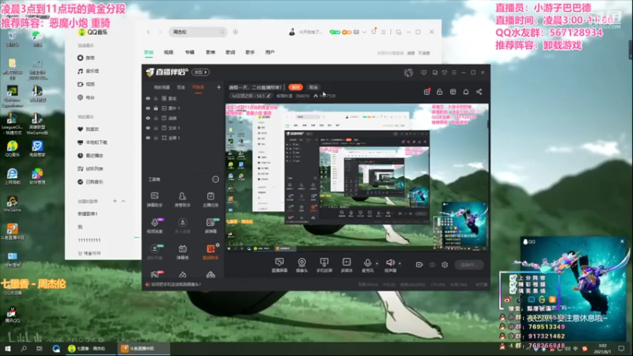Open 我喜欢 heart item in QQ Music
Image resolution: width=633 pixels, height=356 pixels.
[88, 129]
